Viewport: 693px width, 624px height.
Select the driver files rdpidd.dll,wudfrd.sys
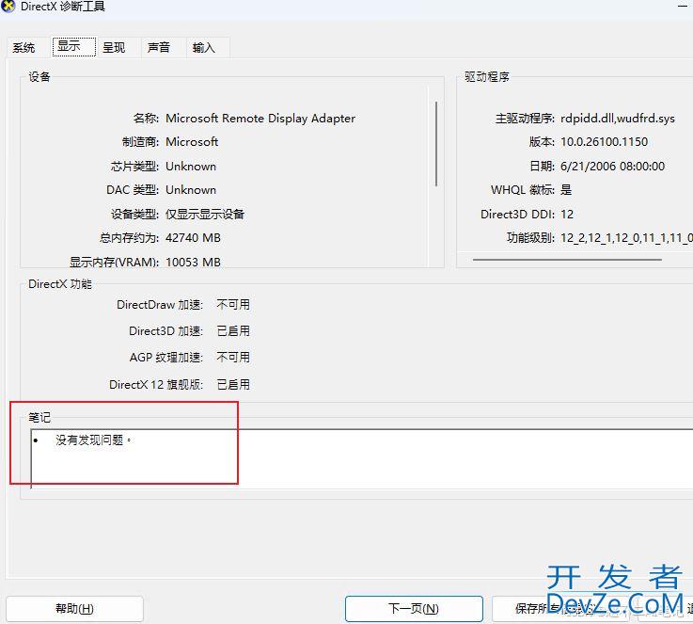pos(618,118)
